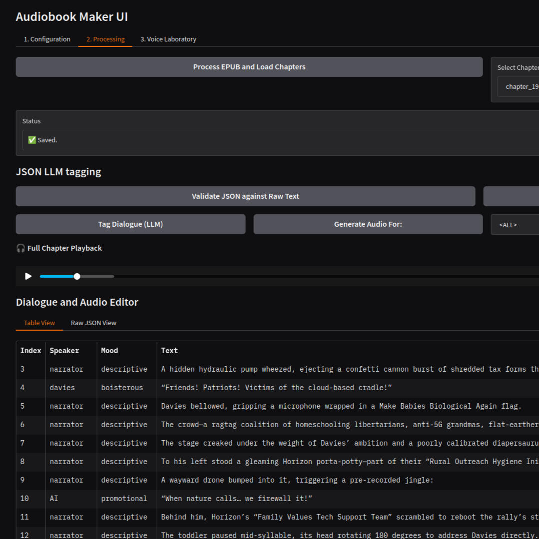Select the Processing tab
Screen dimensions: 539x539
point(105,39)
